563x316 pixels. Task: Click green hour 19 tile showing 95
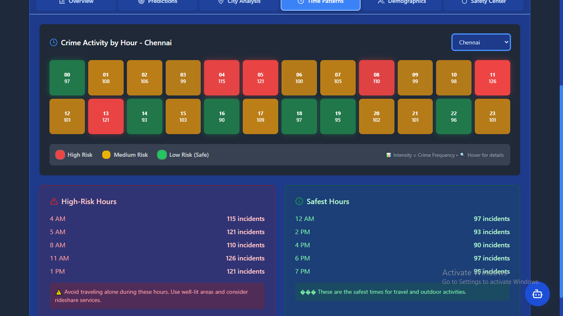coord(338,116)
